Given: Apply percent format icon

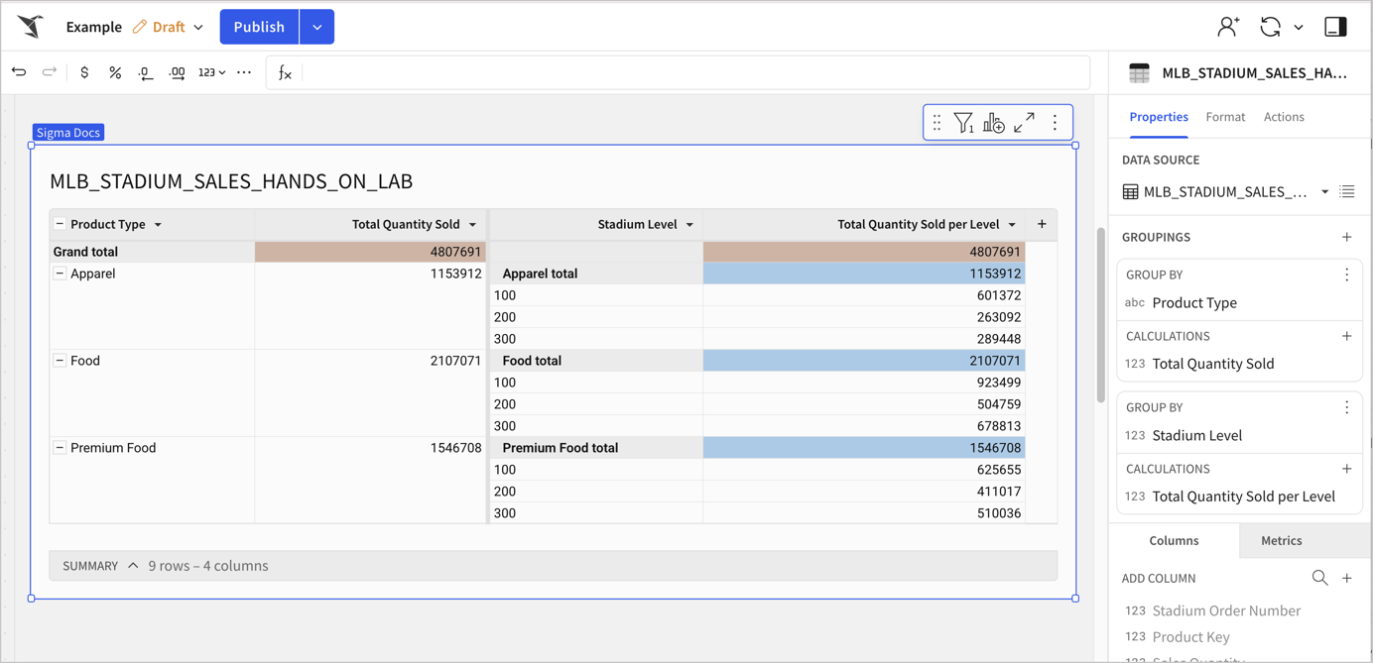Looking at the screenshot, I should tap(115, 72).
